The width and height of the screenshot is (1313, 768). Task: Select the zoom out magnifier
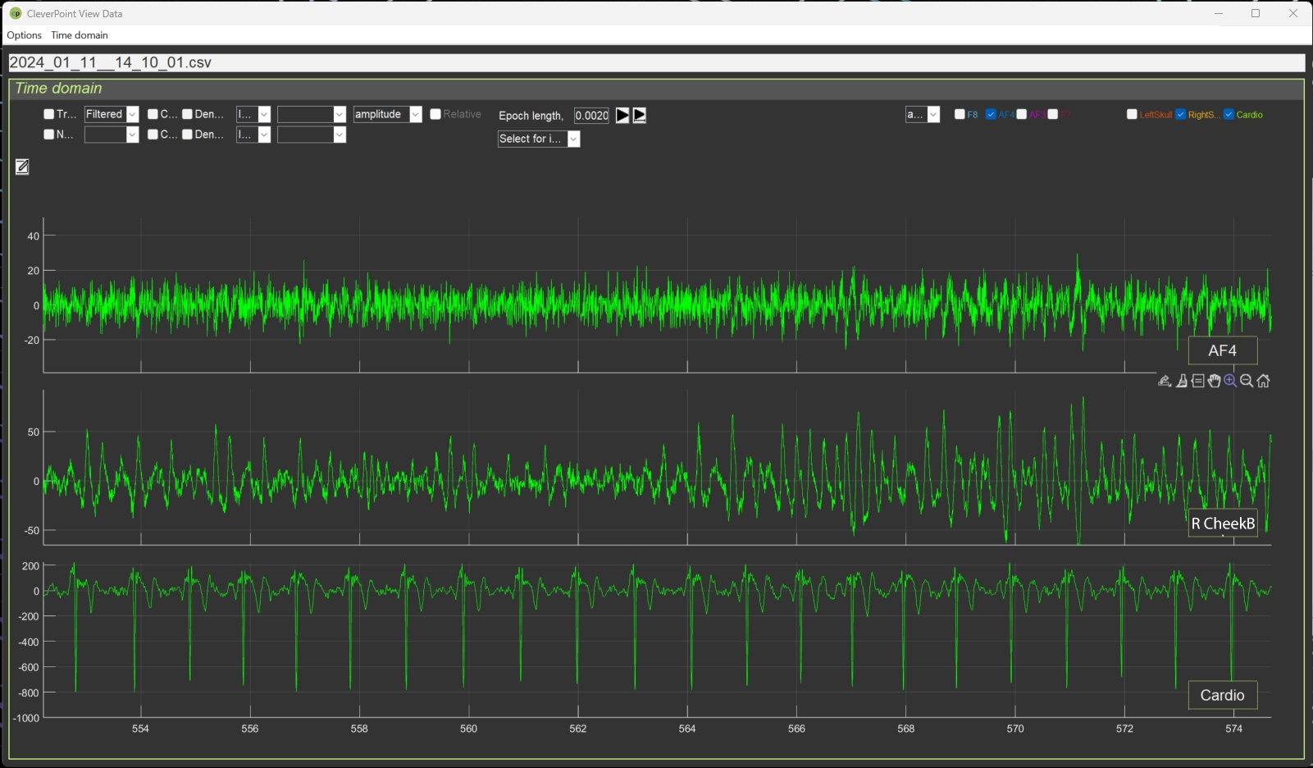pyautogui.click(x=1247, y=381)
